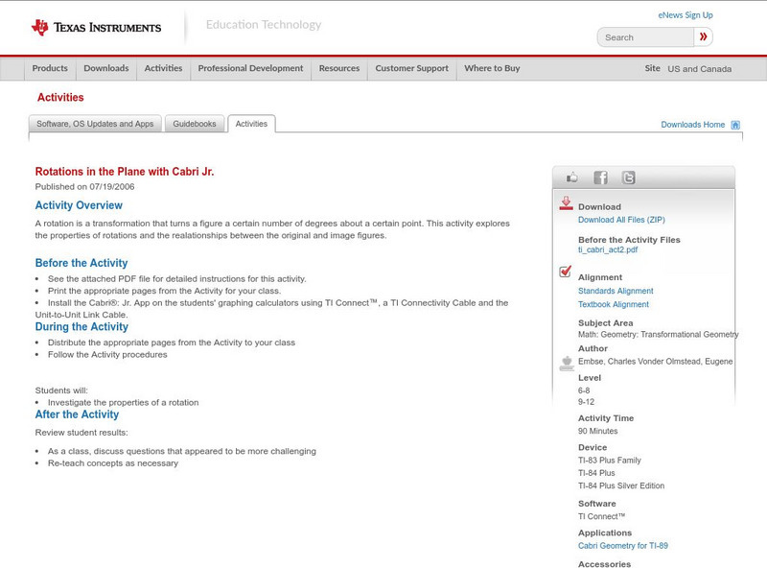Click the Texas Instruments logo
767x568 pixels.
pos(96,27)
